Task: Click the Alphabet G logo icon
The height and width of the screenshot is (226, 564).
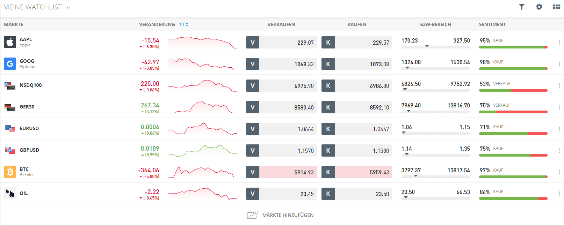Action: click(10, 64)
